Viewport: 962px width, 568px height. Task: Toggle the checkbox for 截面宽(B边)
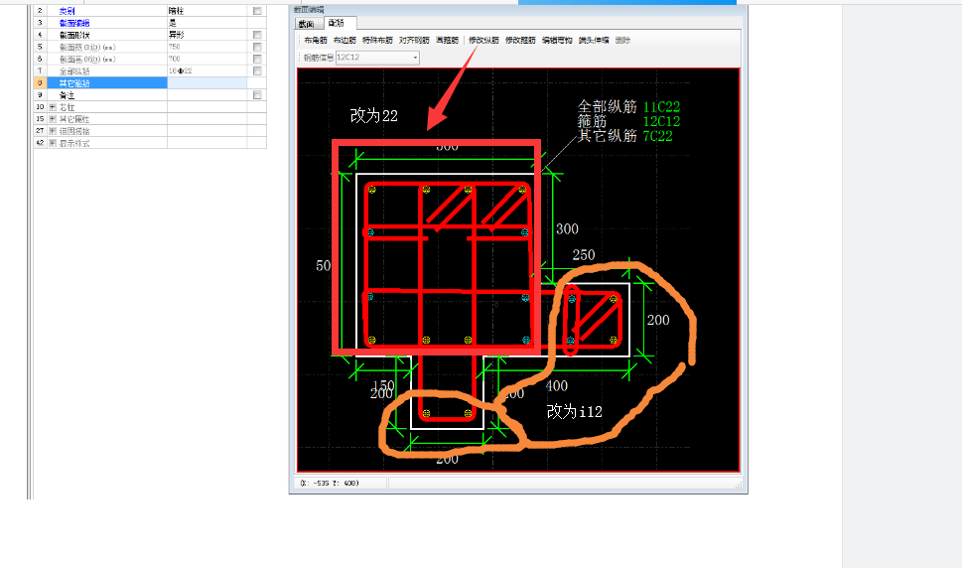(x=257, y=48)
